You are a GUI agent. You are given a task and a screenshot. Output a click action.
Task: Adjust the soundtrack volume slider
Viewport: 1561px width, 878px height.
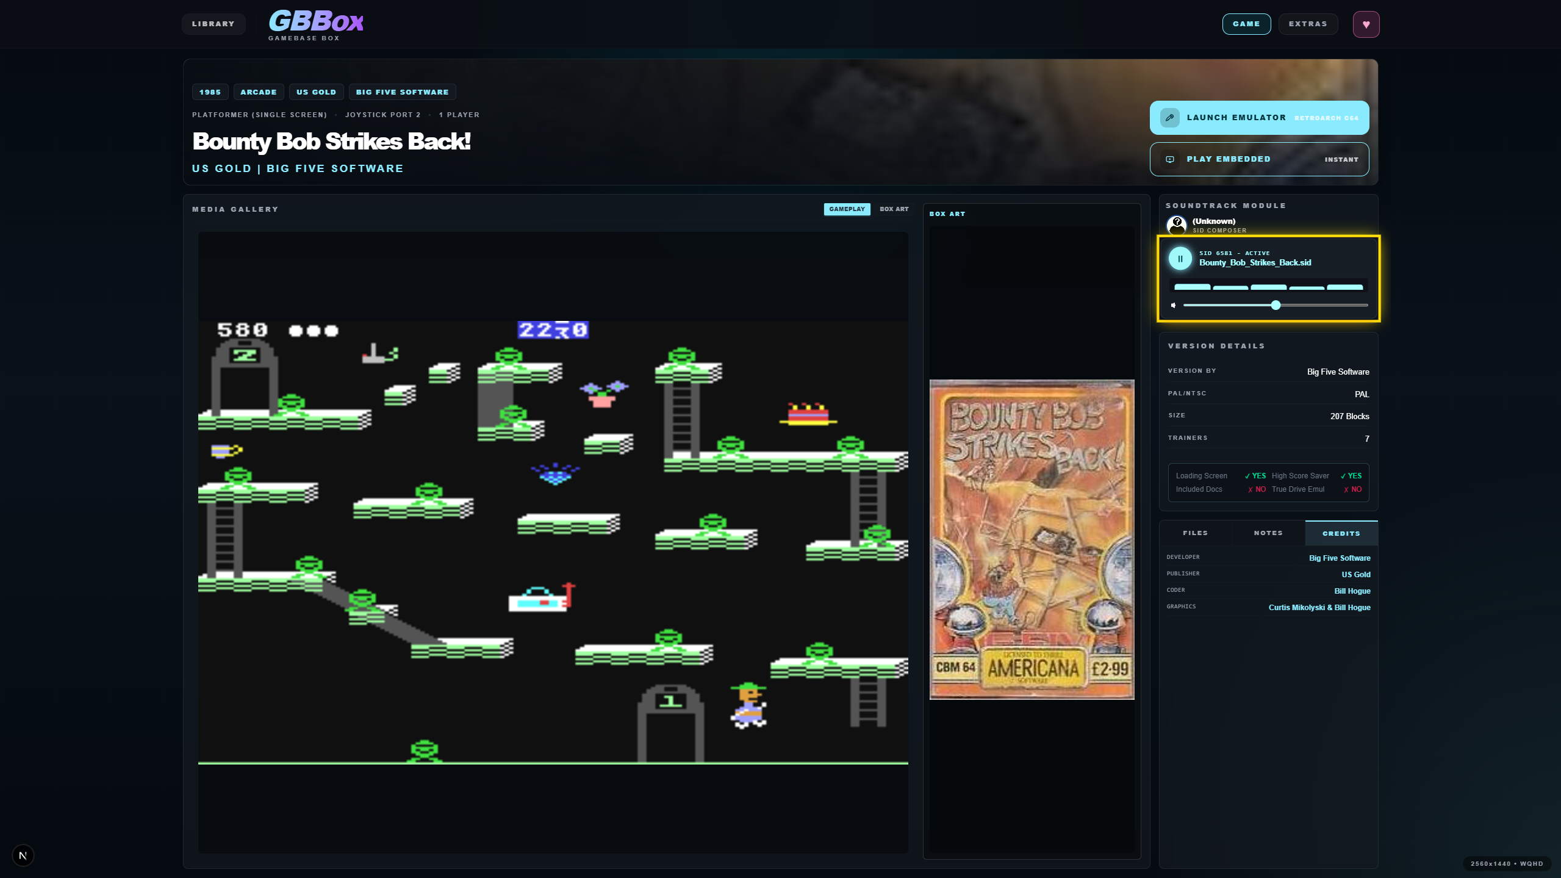click(x=1275, y=305)
